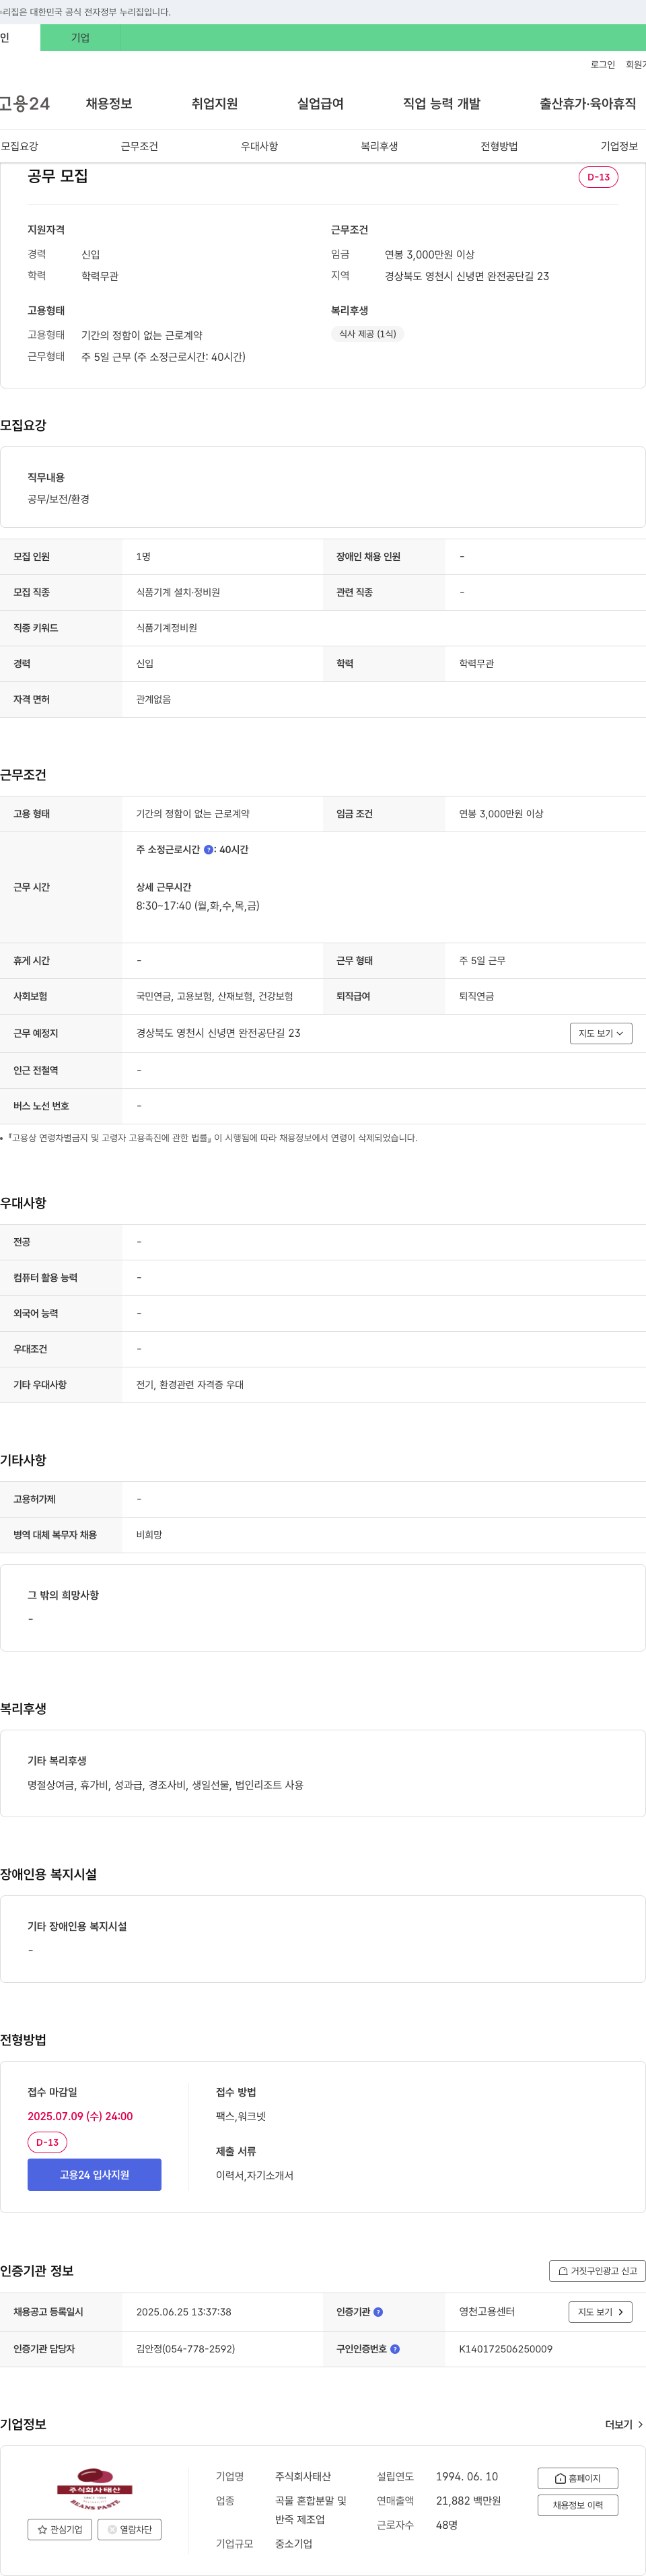Open the 실업급여 menu
Viewport: 646px width, 2576px height.
coord(320,104)
